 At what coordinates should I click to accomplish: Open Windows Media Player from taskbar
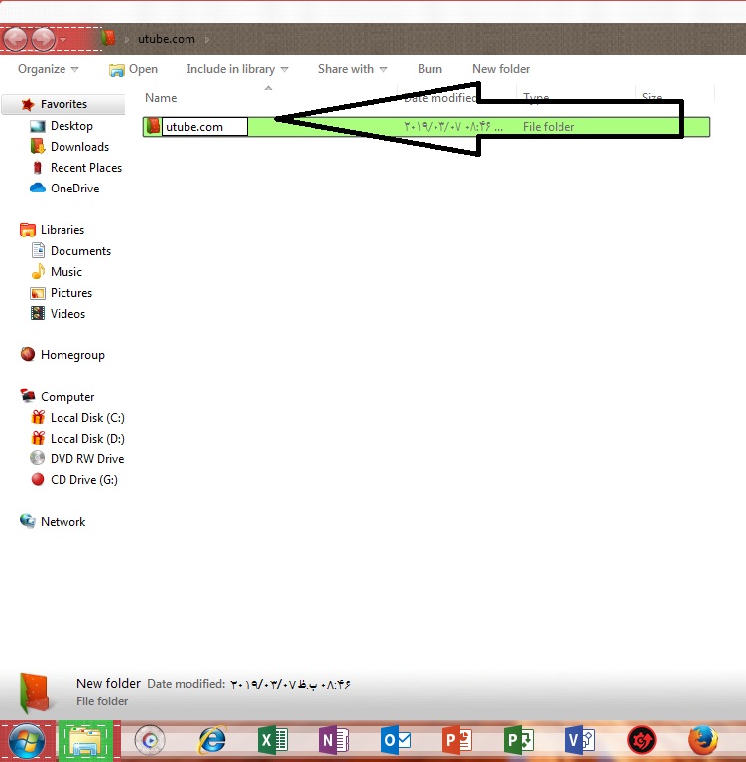[x=150, y=740]
